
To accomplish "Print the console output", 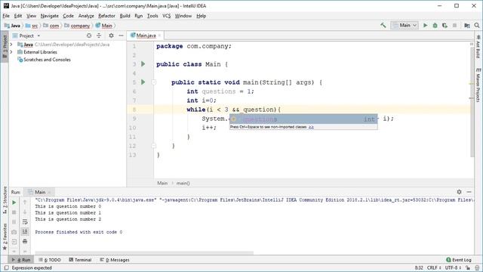I will [x=25, y=242].
